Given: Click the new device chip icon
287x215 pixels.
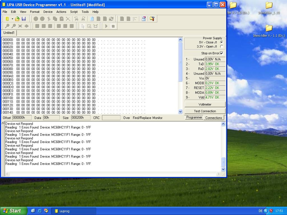Looking at the screenshot, I should (7, 19).
